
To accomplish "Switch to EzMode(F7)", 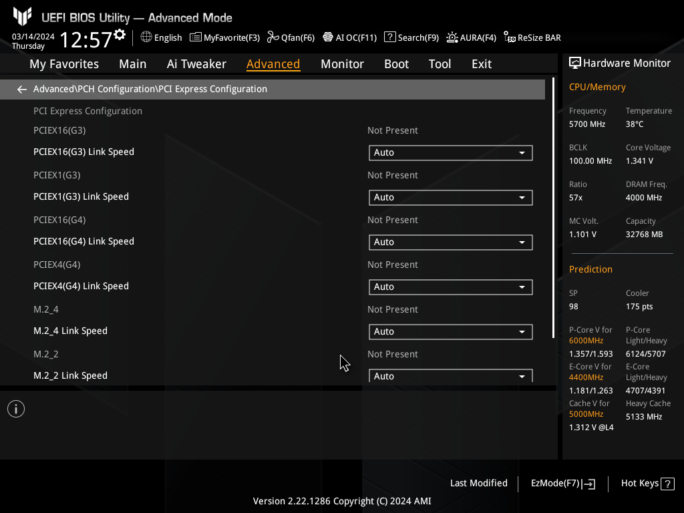I will point(562,484).
